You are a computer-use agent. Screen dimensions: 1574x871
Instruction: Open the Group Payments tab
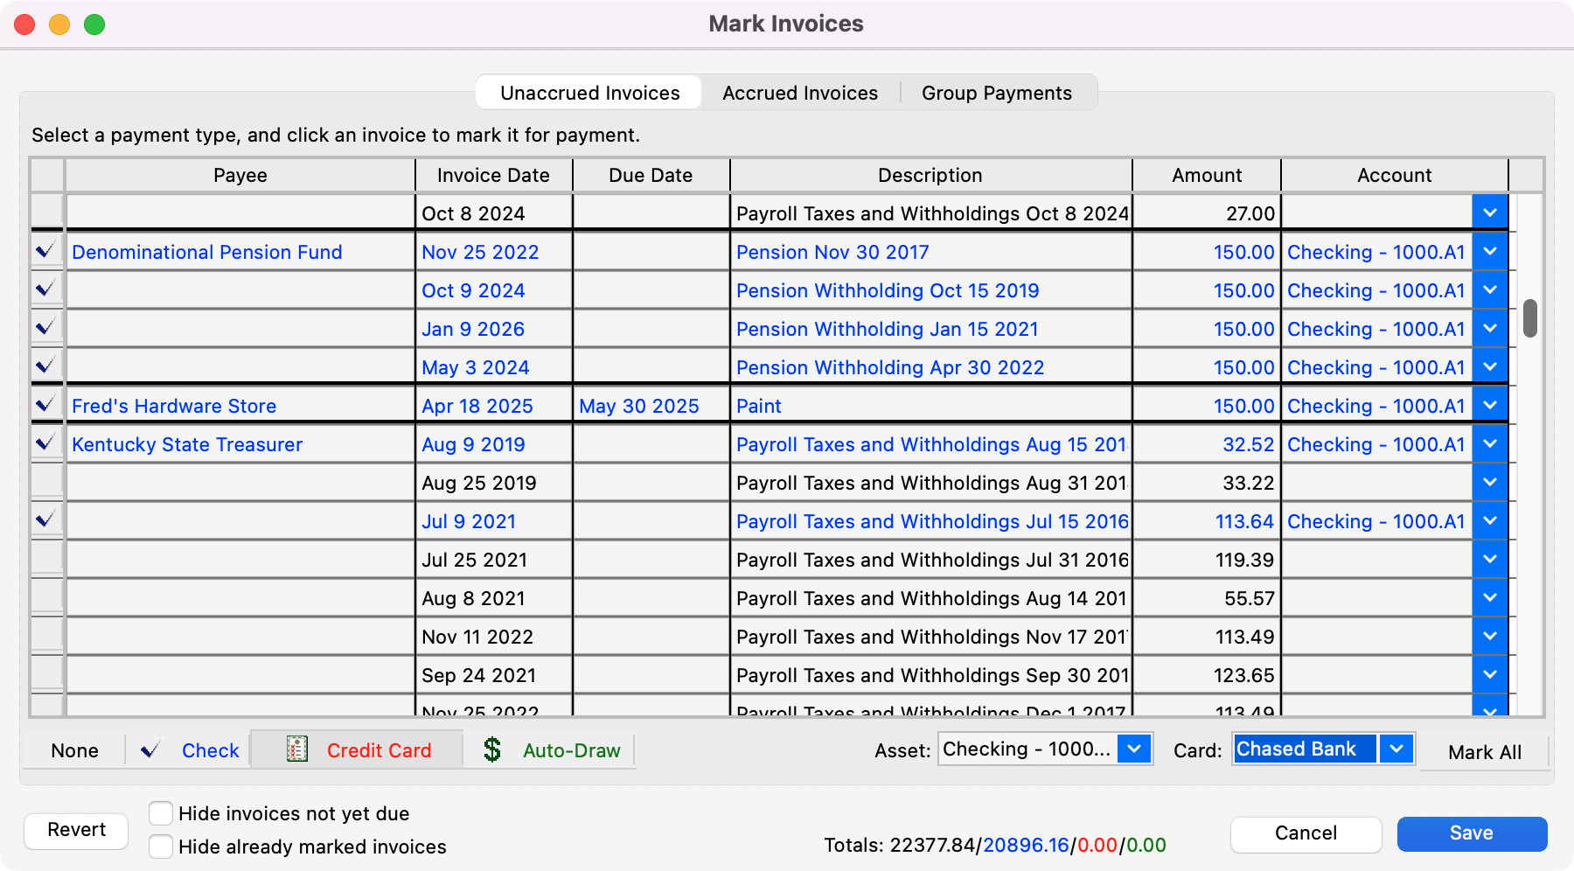tap(996, 93)
